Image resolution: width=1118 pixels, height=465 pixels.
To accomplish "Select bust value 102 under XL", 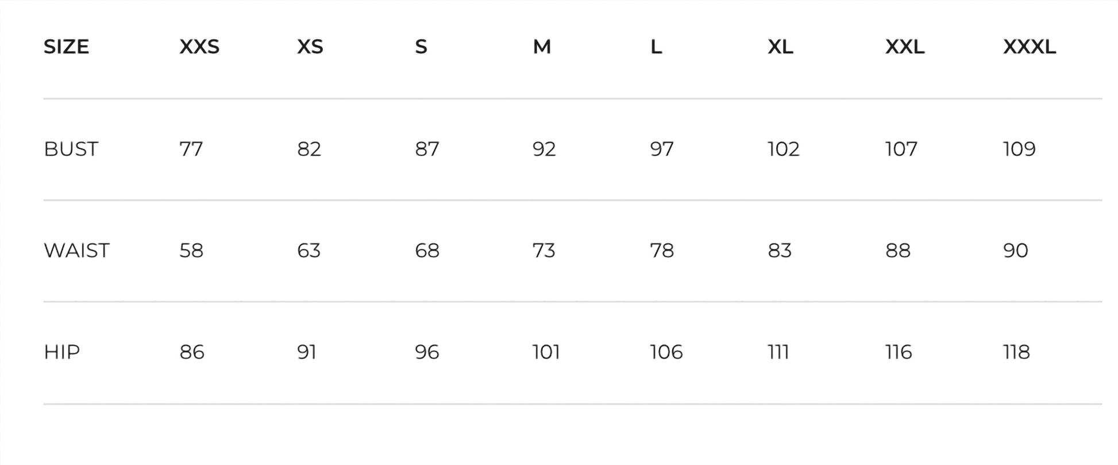I will 783,149.
